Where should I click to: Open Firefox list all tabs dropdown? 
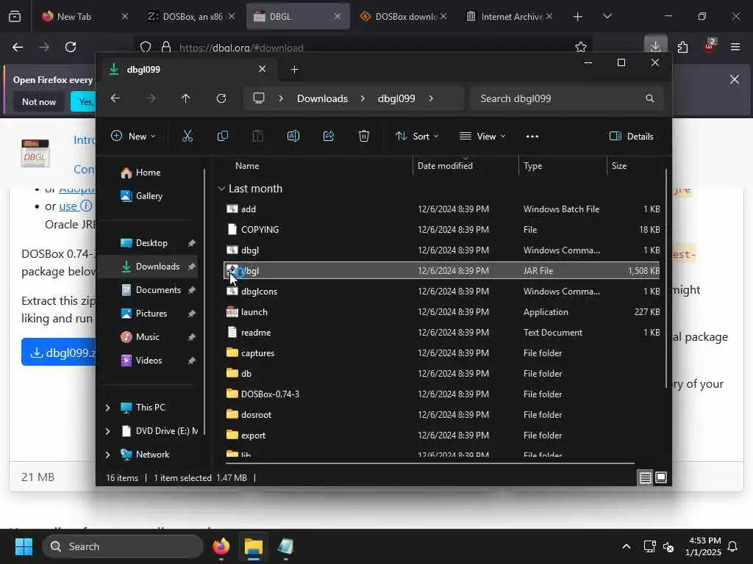pos(607,16)
